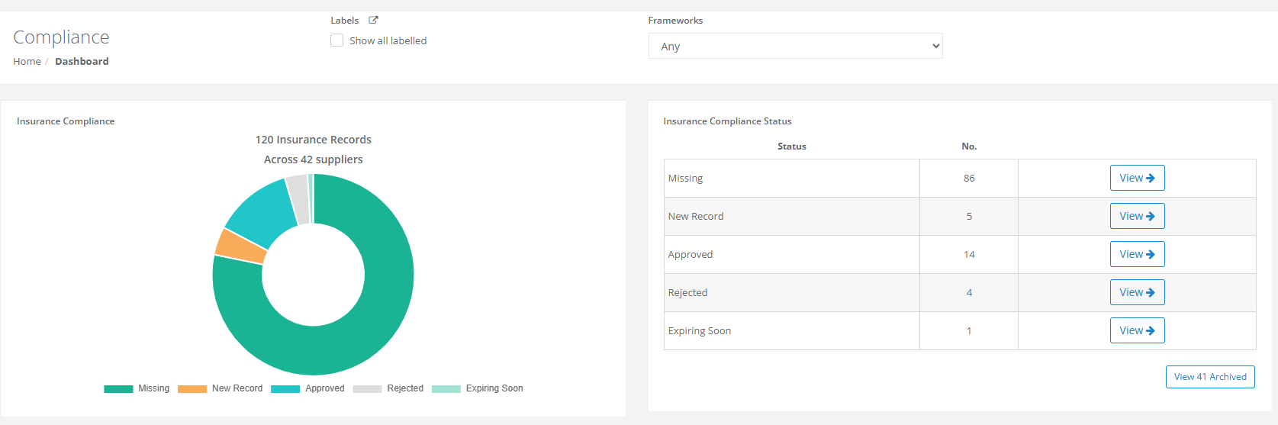
Task: Click the Dashboard breadcrumb item
Action: (82, 61)
